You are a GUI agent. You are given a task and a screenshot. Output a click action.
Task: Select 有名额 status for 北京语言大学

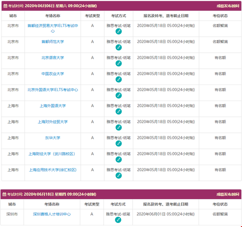220,58
